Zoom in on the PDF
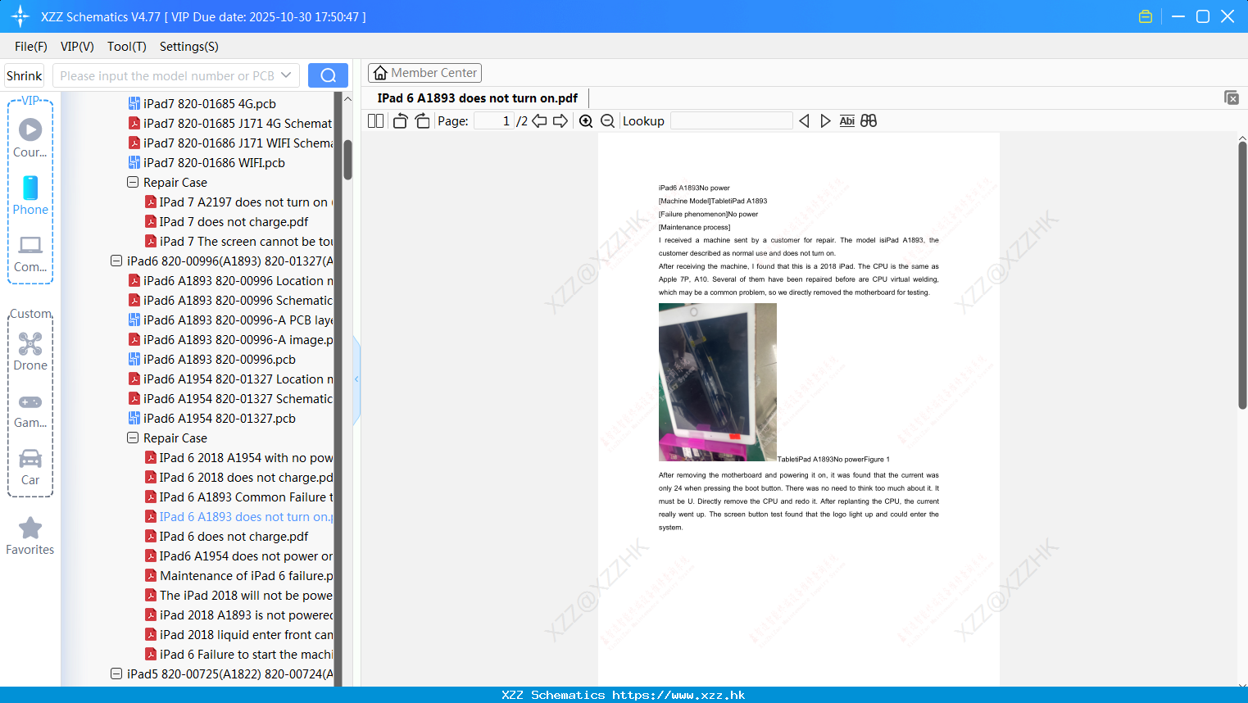Screen dimensions: 1248x703 [586, 120]
